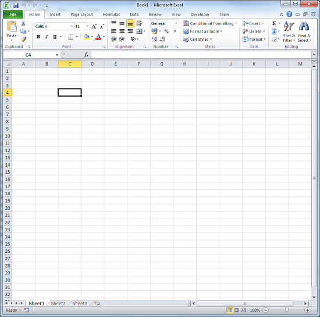Toggle Bold formatting
The width and height of the screenshot is (320, 317).
click(x=38, y=37)
